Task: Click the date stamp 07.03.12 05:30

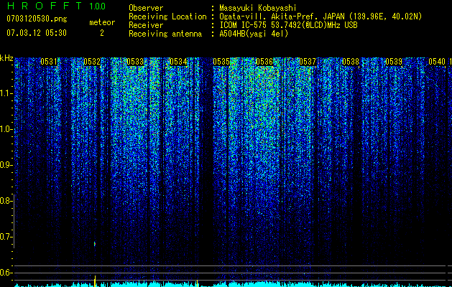Action: (x=37, y=33)
